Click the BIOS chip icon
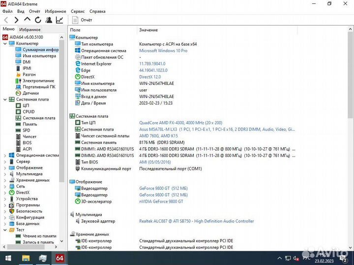354x265 pixels. click(x=19, y=143)
